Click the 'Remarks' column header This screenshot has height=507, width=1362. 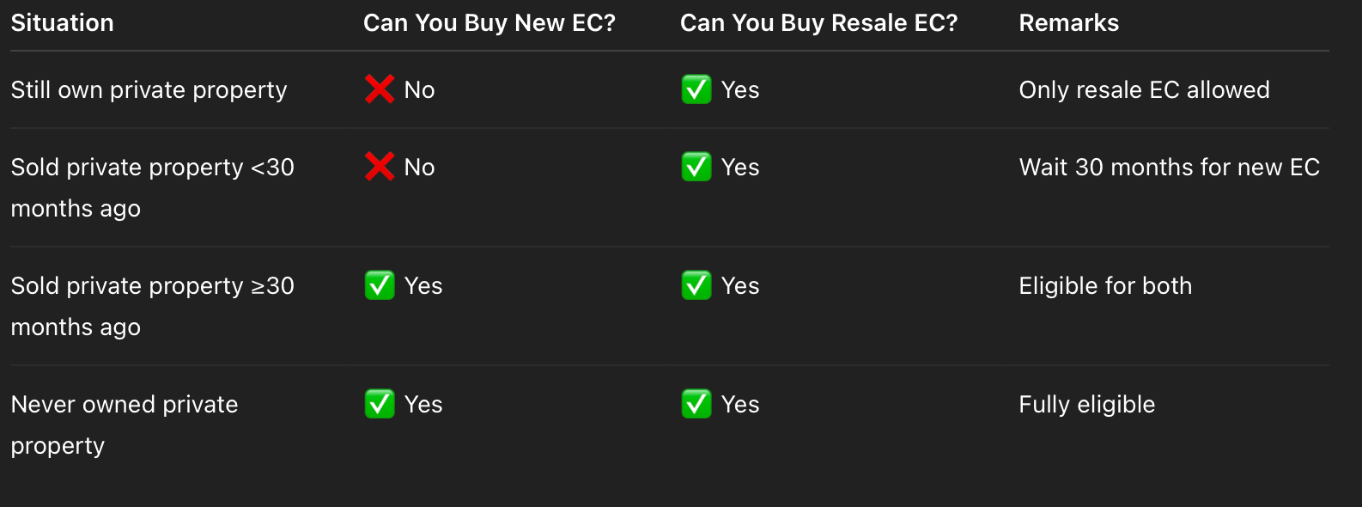pyautogui.click(x=1068, y=23)
